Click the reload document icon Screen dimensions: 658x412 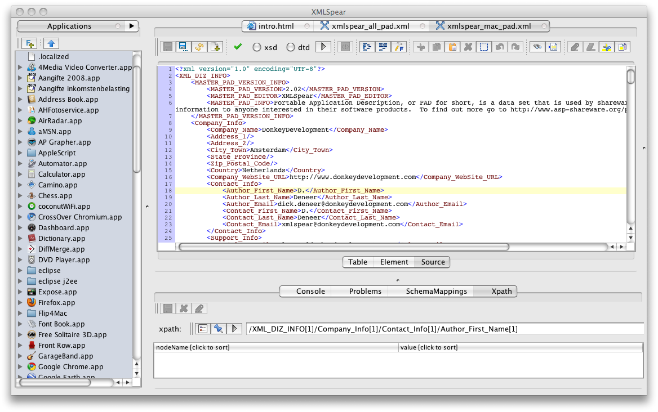[x=199, y=47]
